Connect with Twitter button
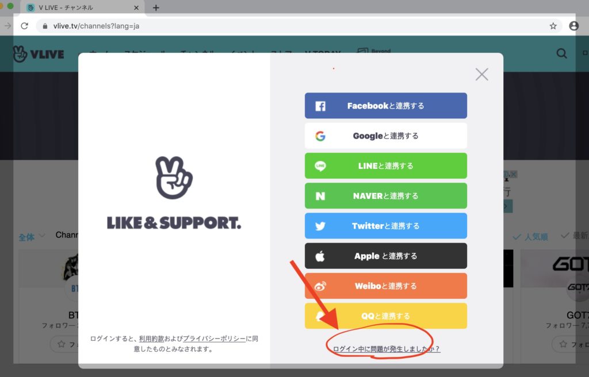Viewport: 589px width, 377px height. click(x=386, y=226)
